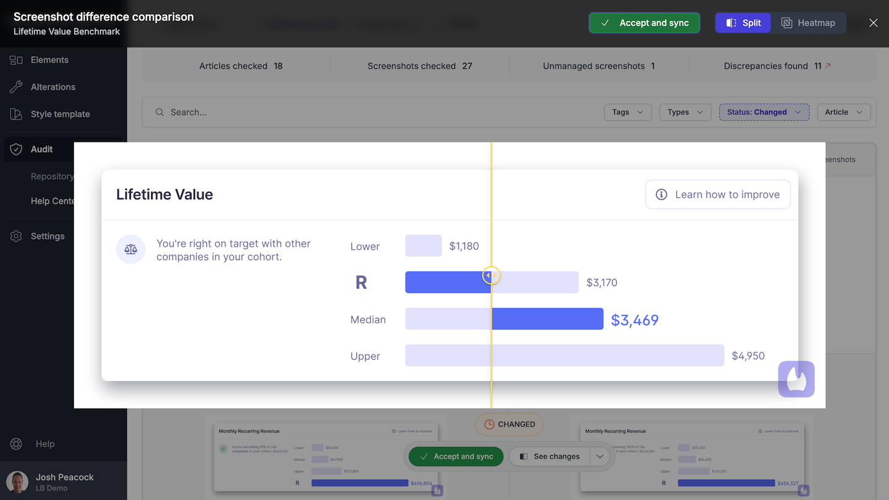This screenshot has height=500, width=889.
Task: Click the balance scale icon
Action: tap(131, 250)
